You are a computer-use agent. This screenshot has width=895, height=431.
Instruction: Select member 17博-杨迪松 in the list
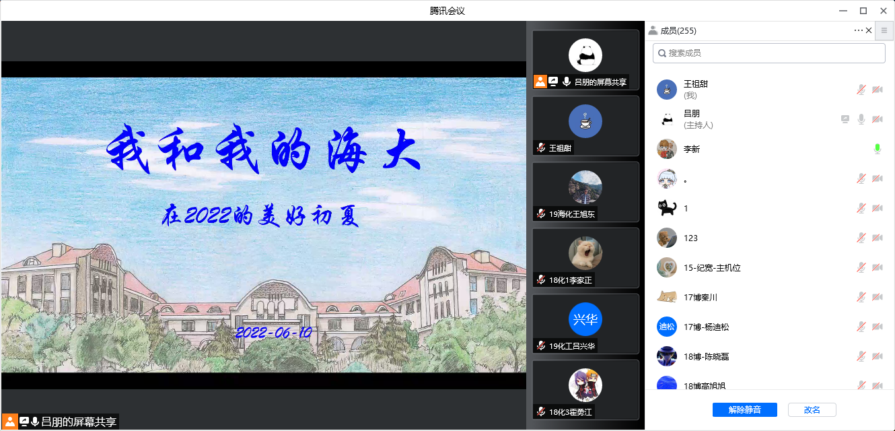706,327
